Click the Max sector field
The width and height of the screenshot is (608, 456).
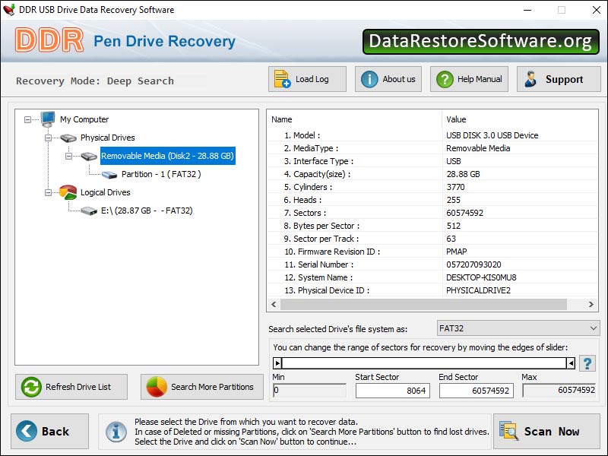pos(559,390)
